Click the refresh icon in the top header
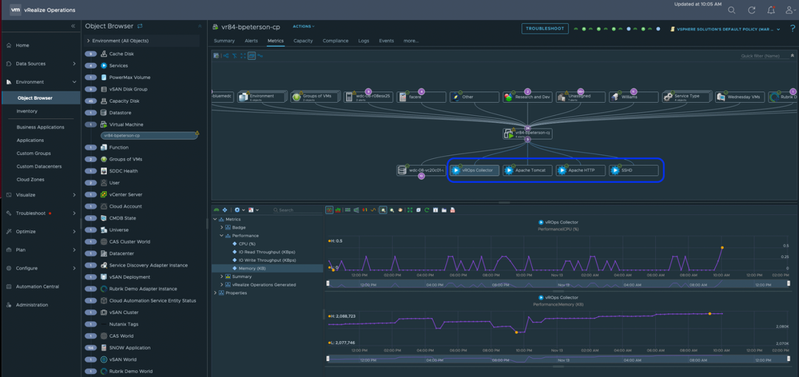The height and width of the screenshot is (377, 799). [751, 10]
